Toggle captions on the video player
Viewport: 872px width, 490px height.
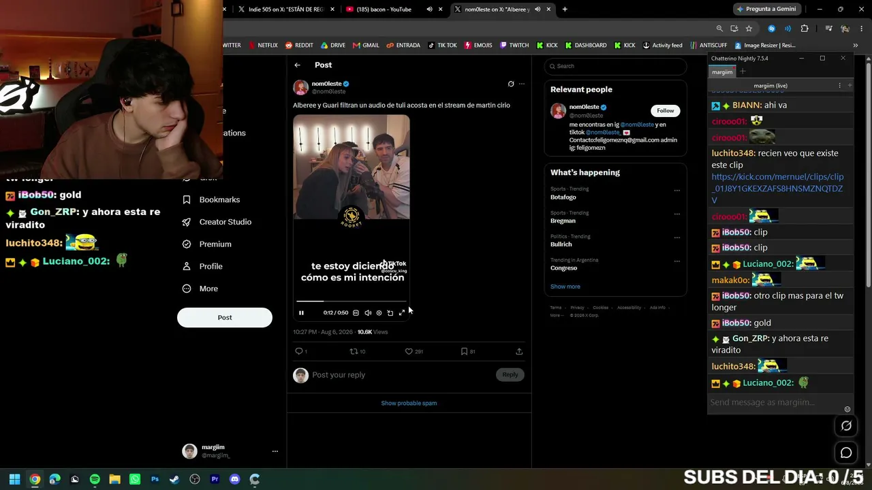point(356,313)
